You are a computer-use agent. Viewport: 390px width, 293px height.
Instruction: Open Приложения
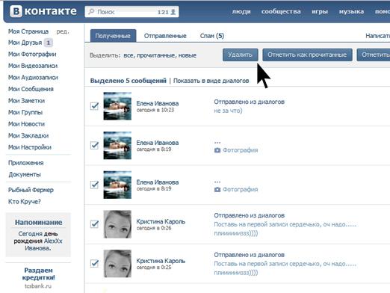(x=26, y=163)
